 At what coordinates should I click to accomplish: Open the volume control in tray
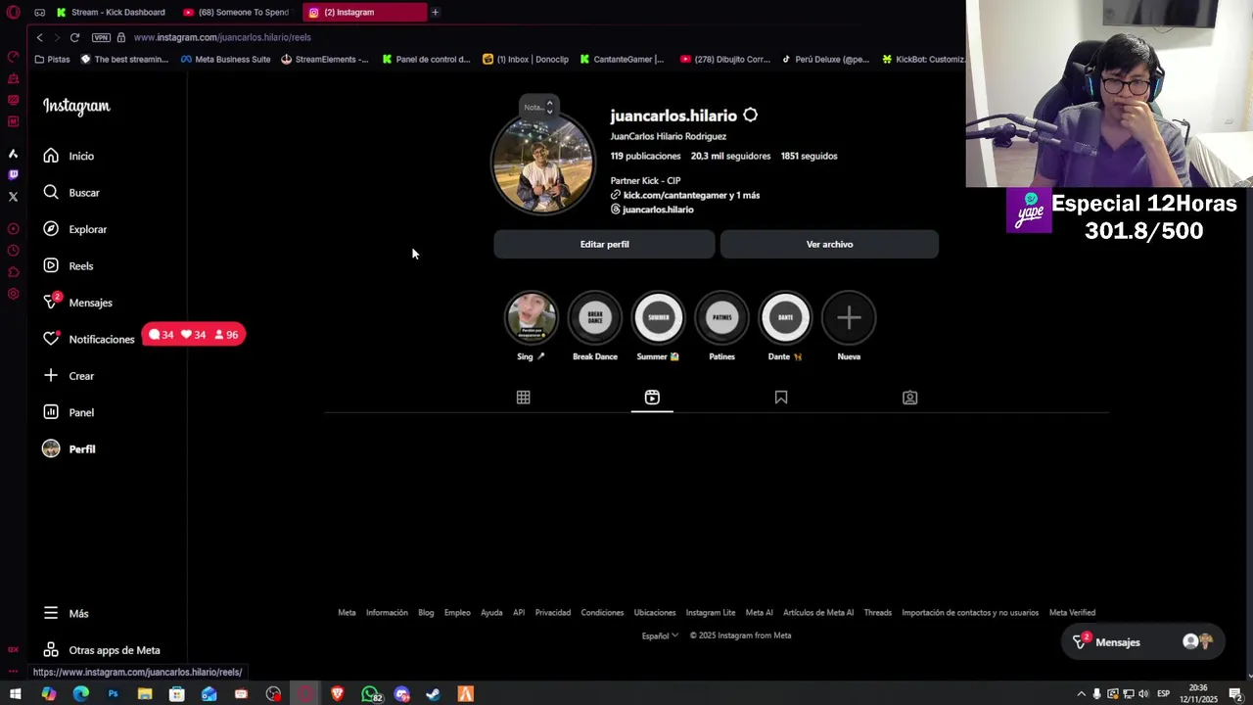tap(1142, 694)
